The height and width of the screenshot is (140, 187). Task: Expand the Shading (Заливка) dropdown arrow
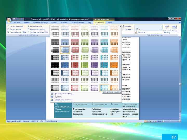pyautogui.click(x=132, y=26)
